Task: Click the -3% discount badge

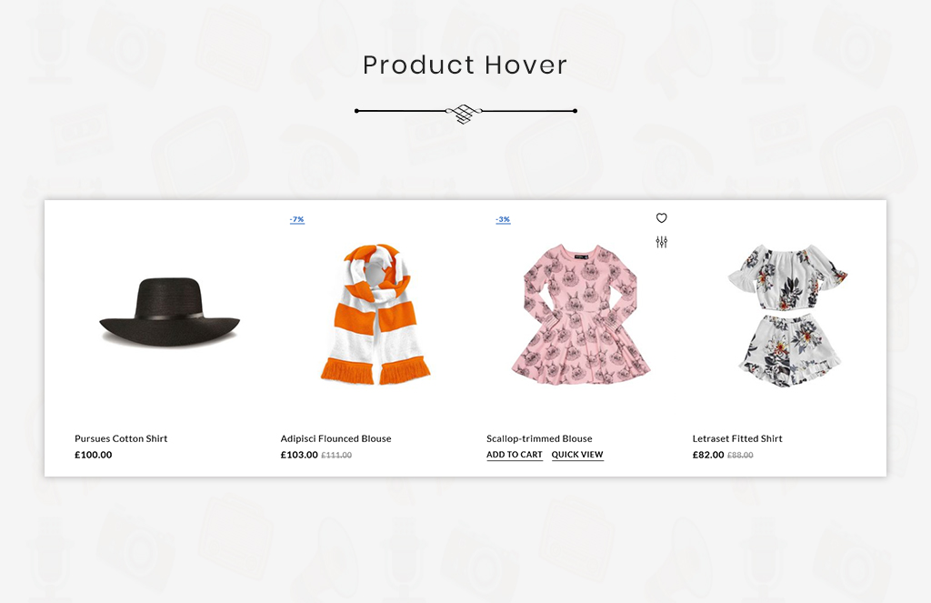Action: tap(503, 220)
